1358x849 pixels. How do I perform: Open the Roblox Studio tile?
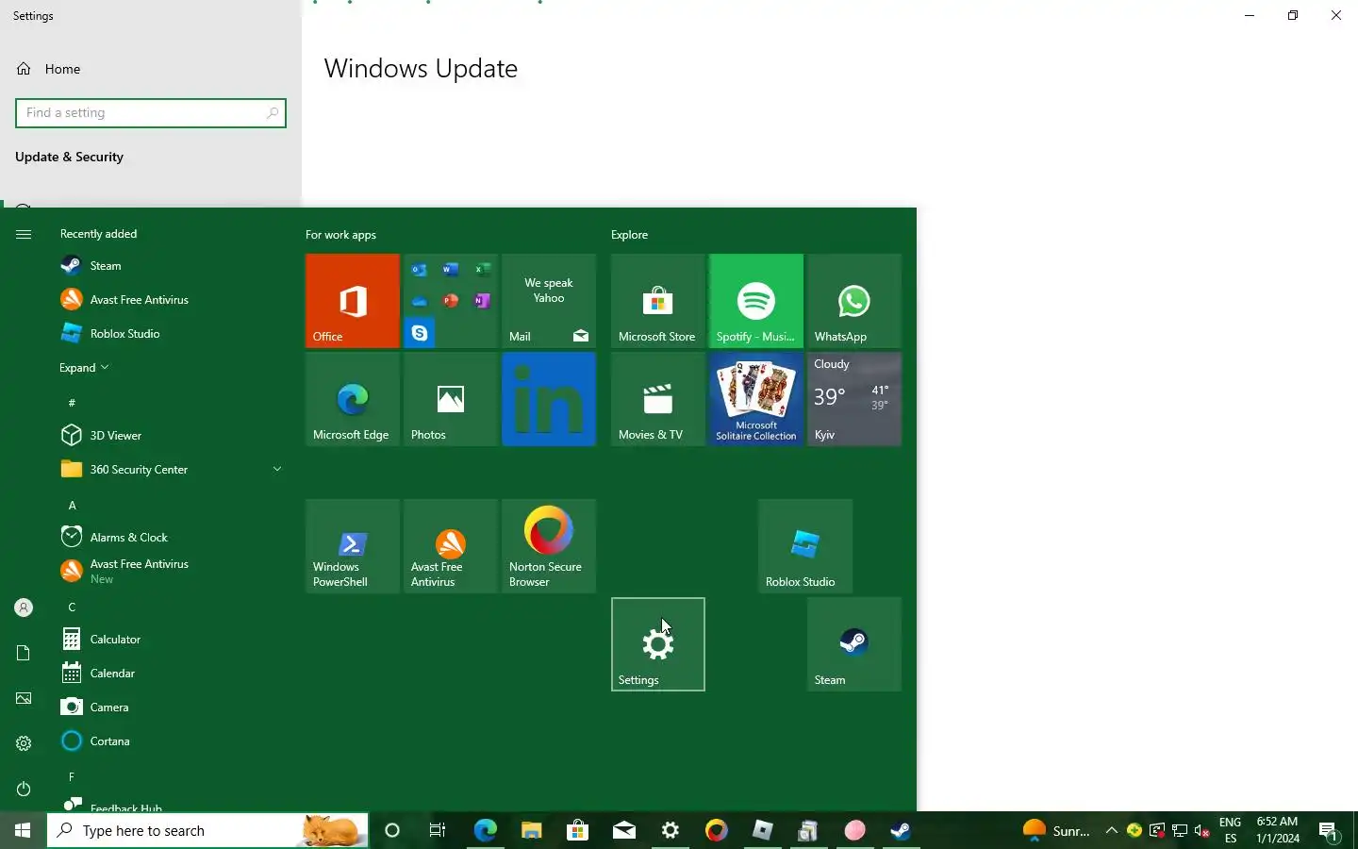[x=805, y=546]
